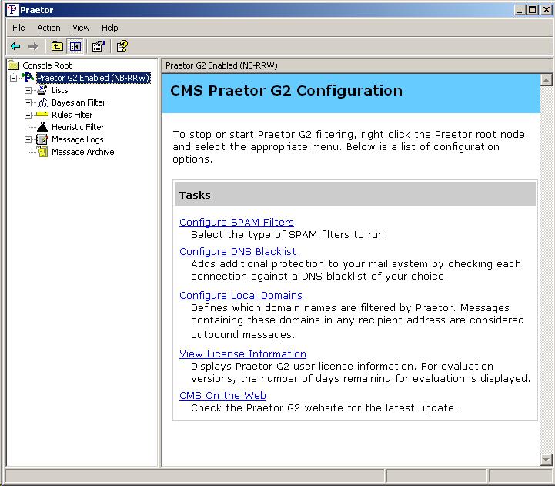Screen dimensions: 555x486
Task: Click the scroll down arrow in the right pane
Action: point(547,460)
